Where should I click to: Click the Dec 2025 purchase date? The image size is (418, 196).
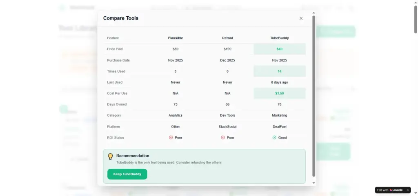coord(227,60)
